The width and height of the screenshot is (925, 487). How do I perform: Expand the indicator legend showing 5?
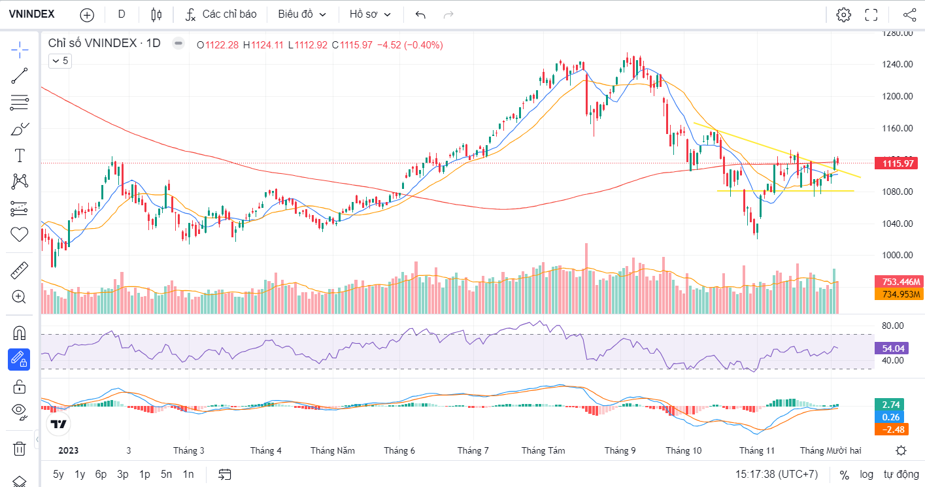60,61
